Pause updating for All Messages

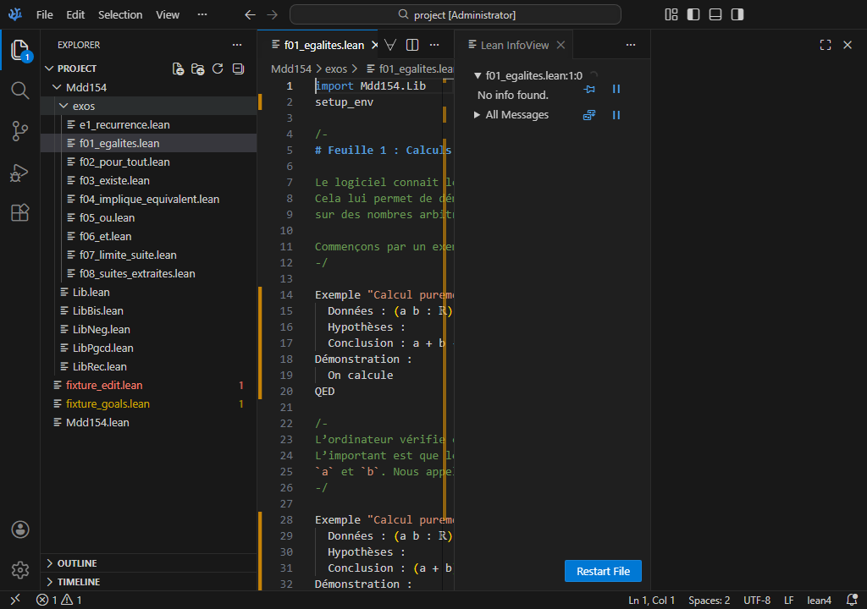click(616, 115)
